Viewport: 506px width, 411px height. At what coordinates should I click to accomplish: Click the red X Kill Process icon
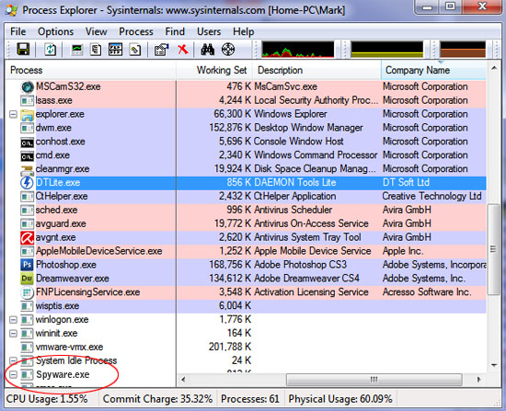click(x=183, y=50)
